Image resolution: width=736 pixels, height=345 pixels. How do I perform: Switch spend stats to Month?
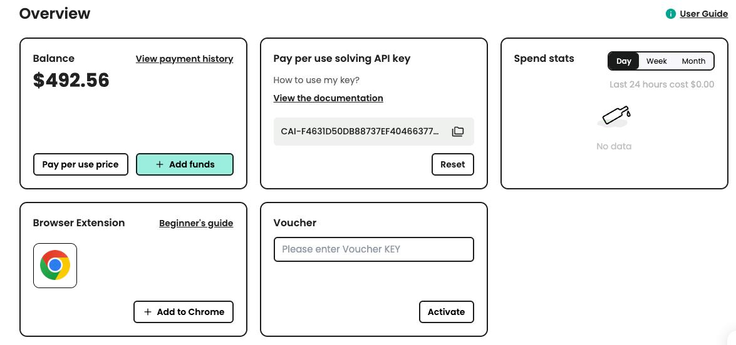coord(693,61)
